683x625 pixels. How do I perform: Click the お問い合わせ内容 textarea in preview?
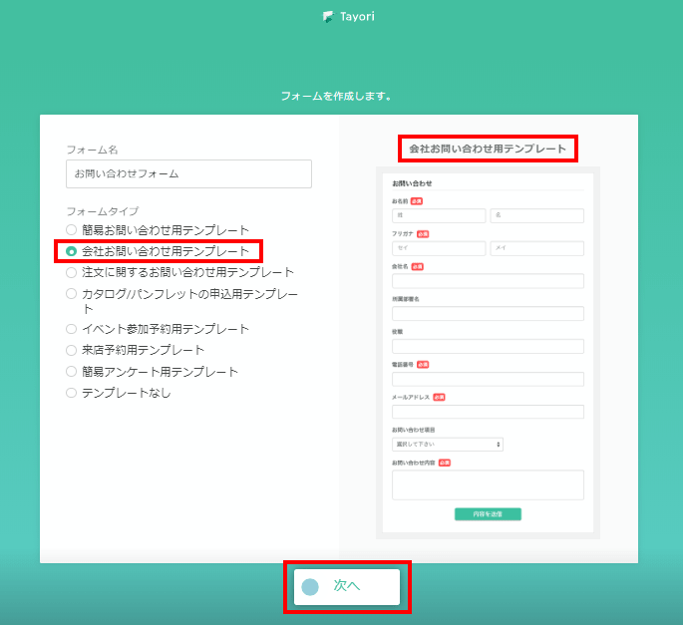pyautogui.click(x=488, y=484)
